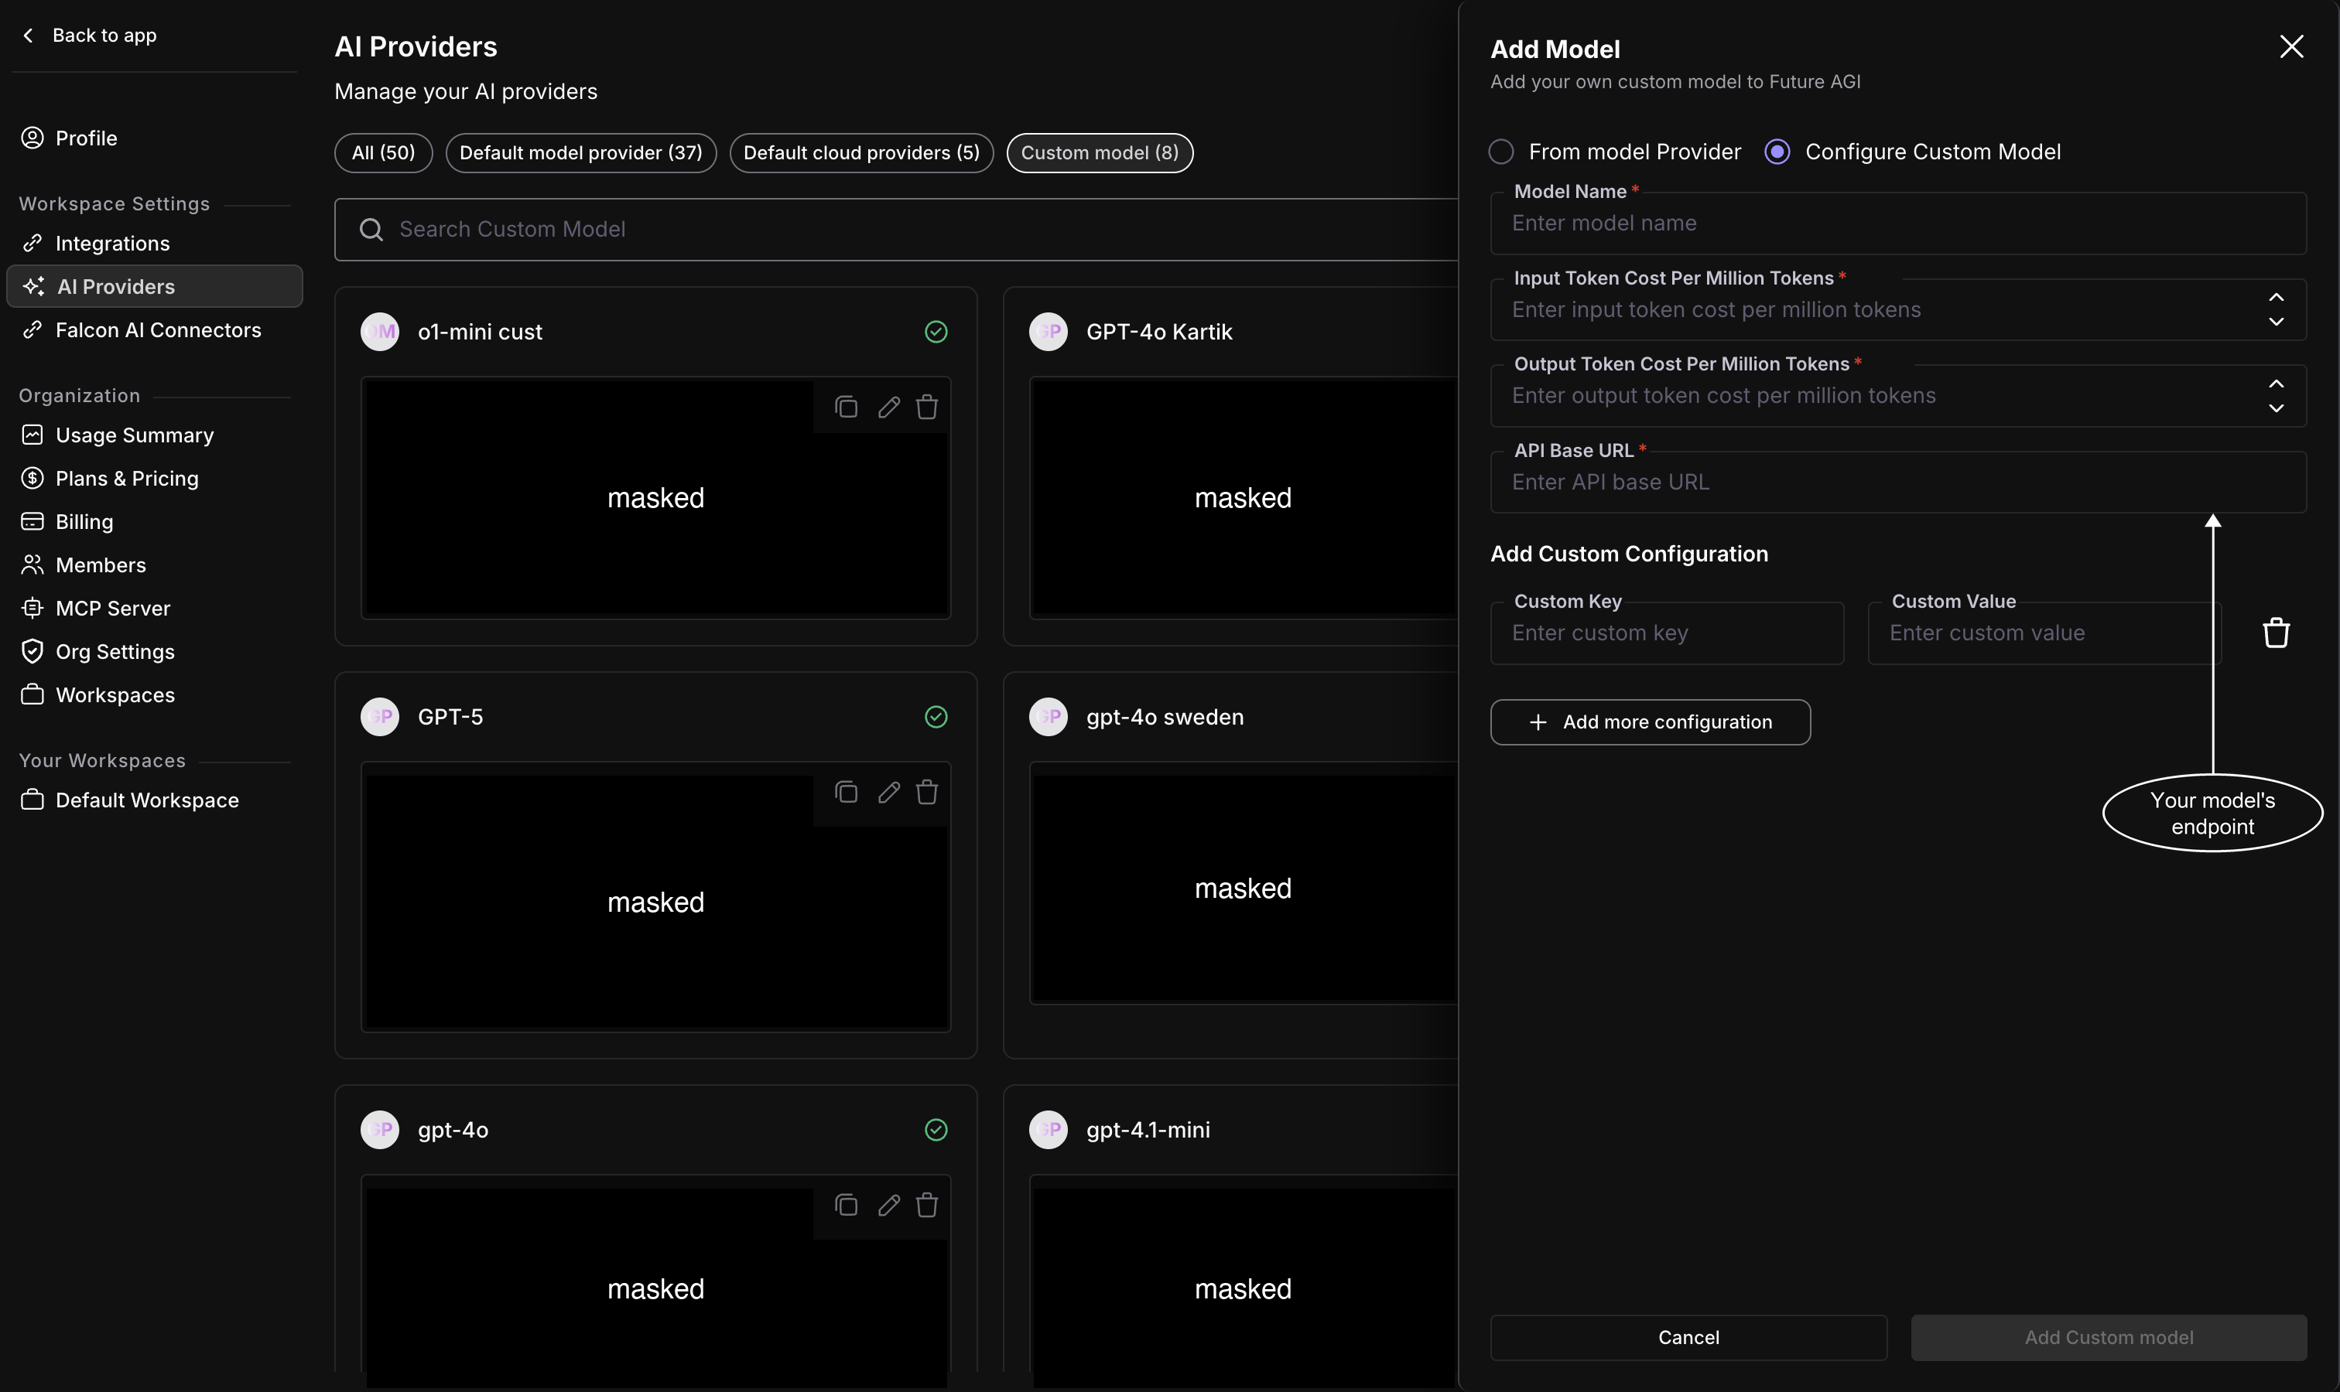Image resolution: width=2340 pixels, height=1392 pixels.
Task: Select the Configure Custom Model radio option
Action: (x=1777, y=151)
